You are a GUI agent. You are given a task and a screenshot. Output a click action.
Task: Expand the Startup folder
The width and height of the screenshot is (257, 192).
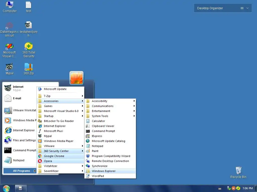click(60, 116)
